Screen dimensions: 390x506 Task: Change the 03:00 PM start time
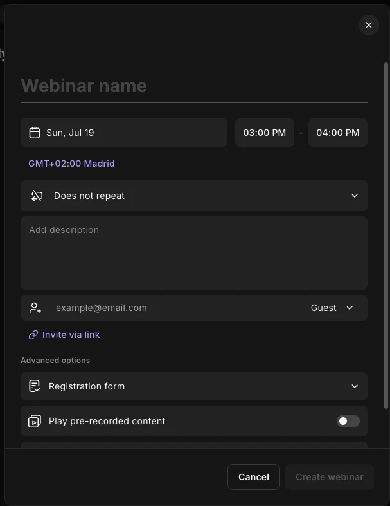click(x=265, y=133)
